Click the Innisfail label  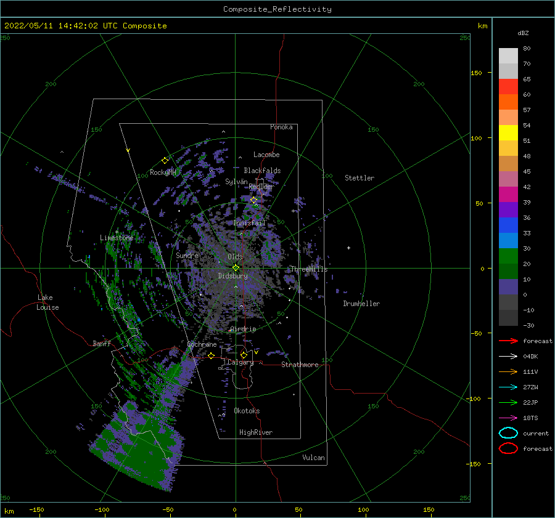tap(250, 223)
